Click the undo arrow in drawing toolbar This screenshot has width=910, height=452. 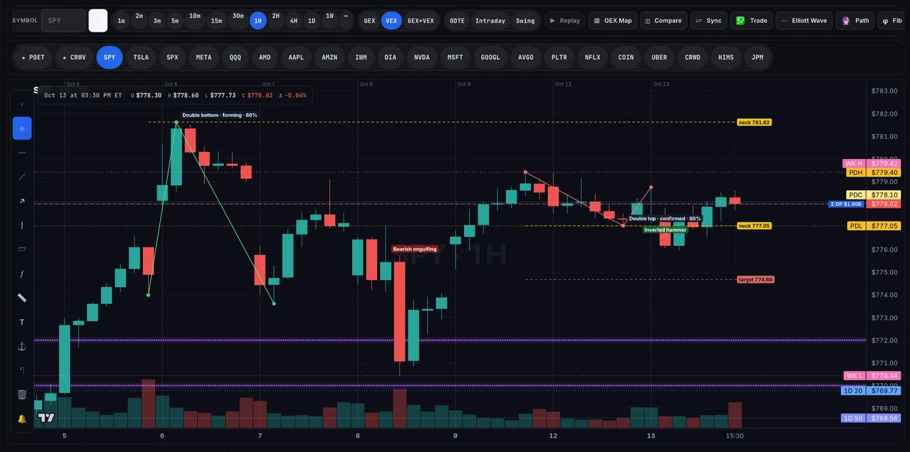(x=22, y=370)
